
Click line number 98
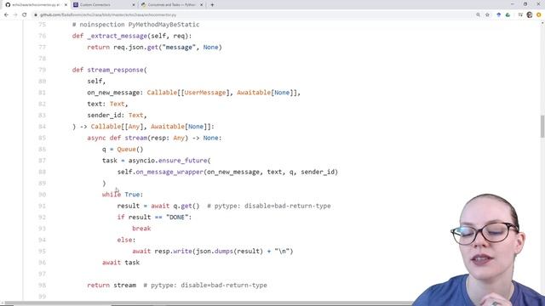point(42,286)
